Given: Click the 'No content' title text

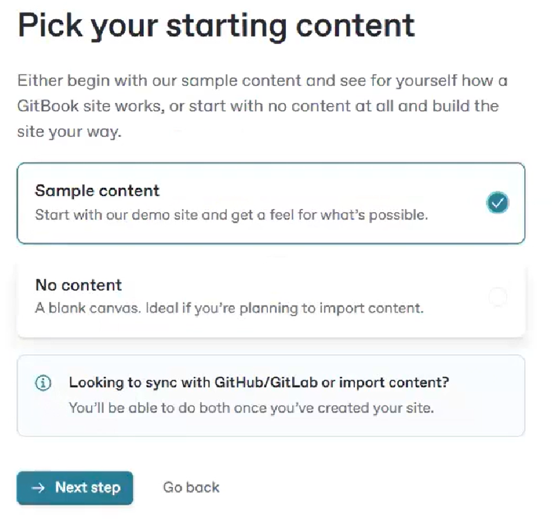Looking at the screenshot, I should tap(79, 285).
